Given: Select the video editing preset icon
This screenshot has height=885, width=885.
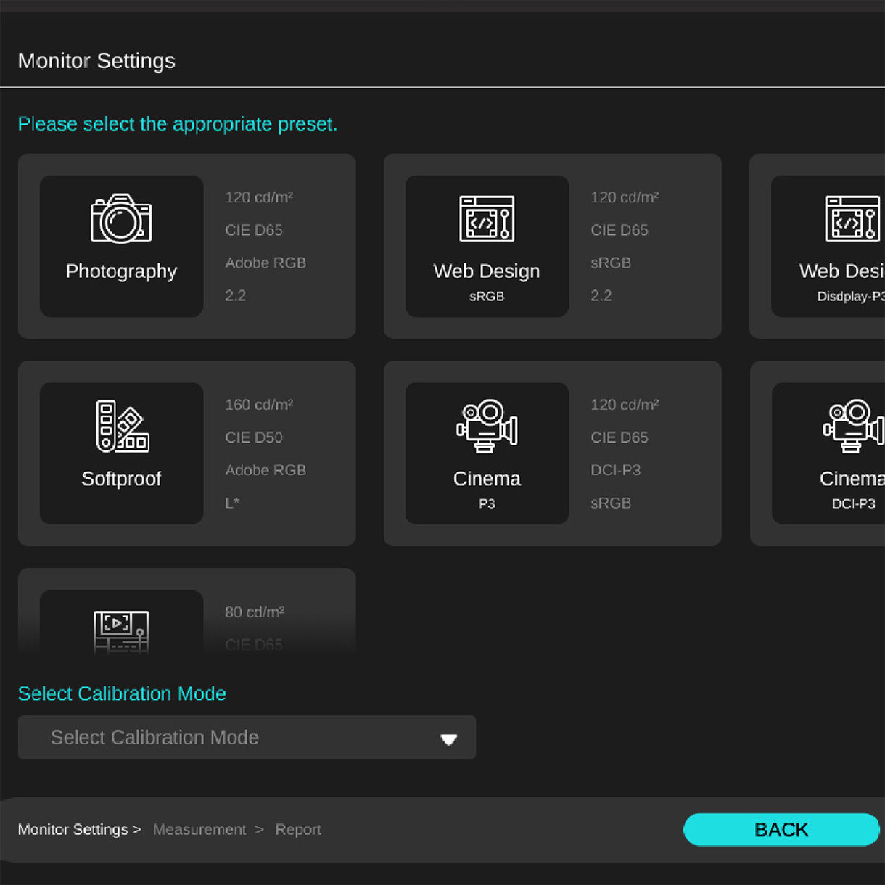Looking at the screenshot, I should [x=121, y=630].
